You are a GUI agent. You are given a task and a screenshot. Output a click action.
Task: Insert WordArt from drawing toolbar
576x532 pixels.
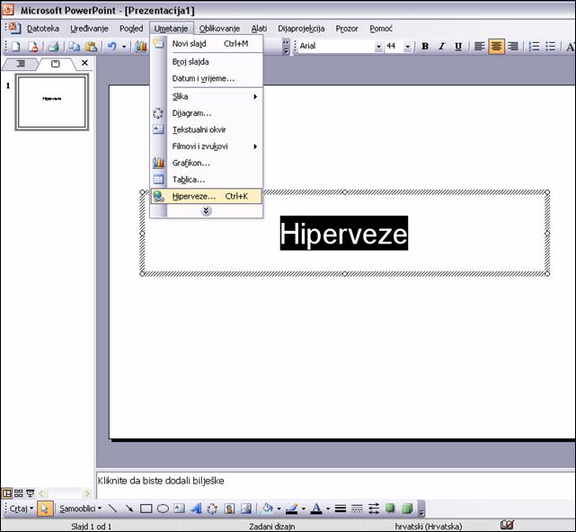[196, 509]
